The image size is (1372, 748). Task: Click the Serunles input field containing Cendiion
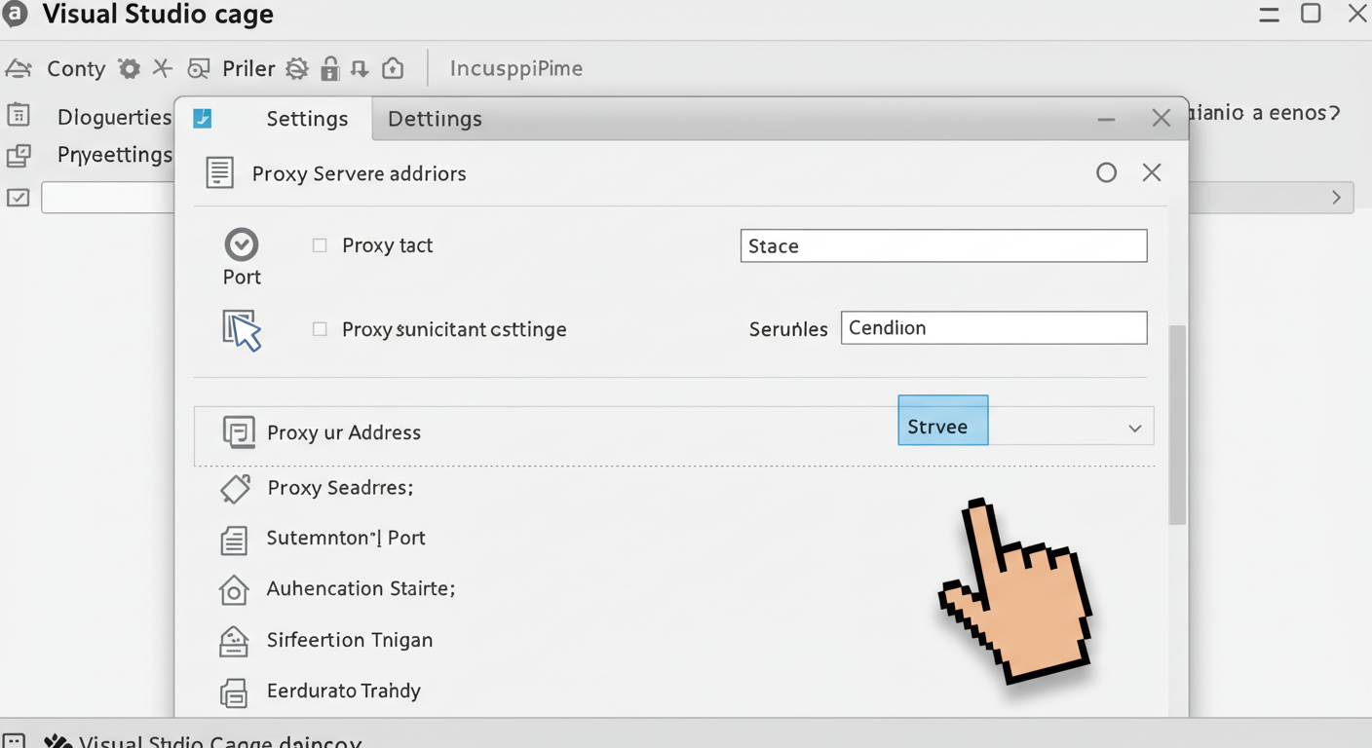(x=993, y=328)
